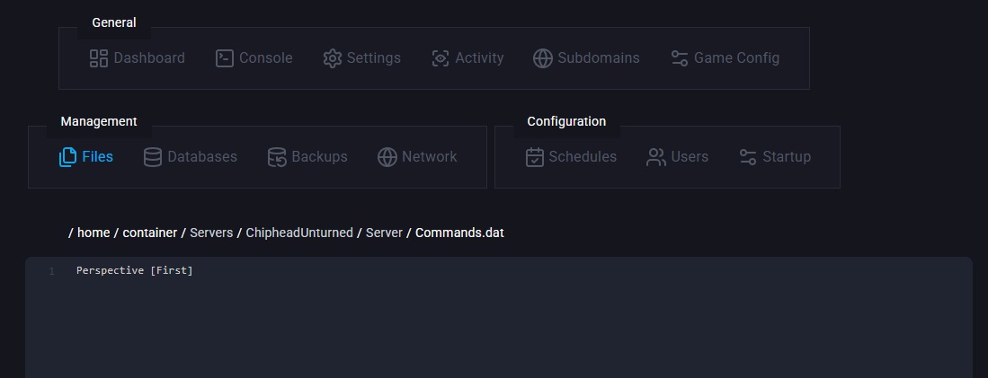Click the Console terminal icon
988x378 pixels.
[225, 58]
